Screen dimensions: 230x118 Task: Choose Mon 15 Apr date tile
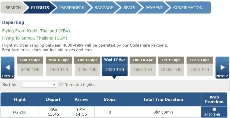click(x=59, y=66)
